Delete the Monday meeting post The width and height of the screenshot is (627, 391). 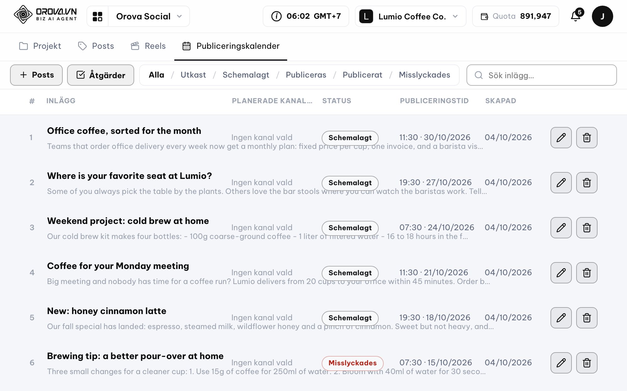tap(587, 273)
